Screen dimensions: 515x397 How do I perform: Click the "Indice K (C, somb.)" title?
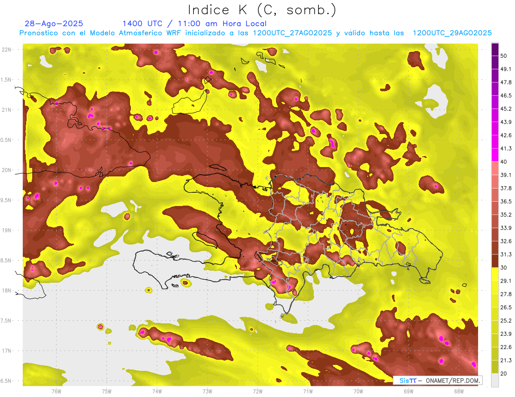click(262, 10)
